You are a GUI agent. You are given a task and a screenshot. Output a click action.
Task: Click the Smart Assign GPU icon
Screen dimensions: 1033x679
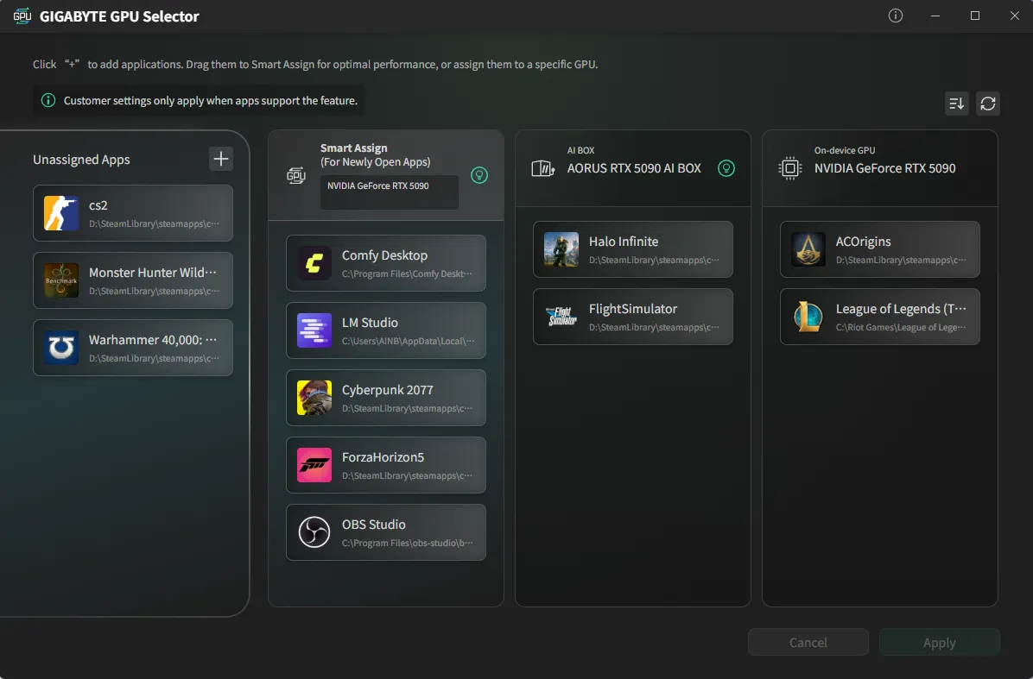(295, 175)
